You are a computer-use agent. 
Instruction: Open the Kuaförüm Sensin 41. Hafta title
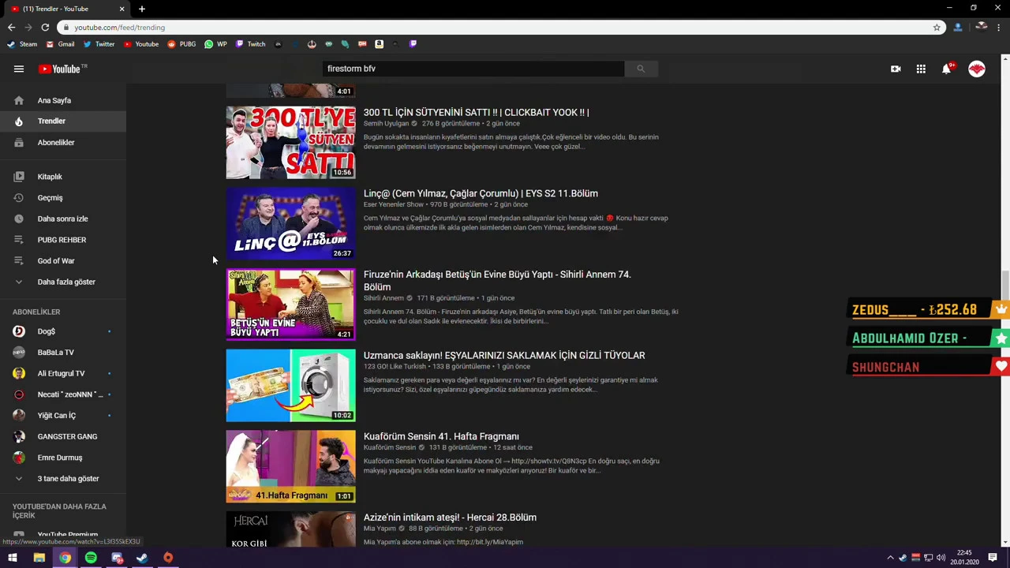(x=441, y=436)
